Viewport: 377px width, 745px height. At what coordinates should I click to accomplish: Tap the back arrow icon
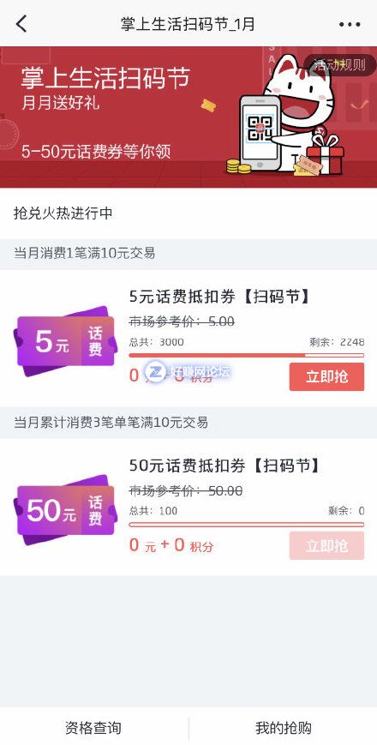(21, 24)
